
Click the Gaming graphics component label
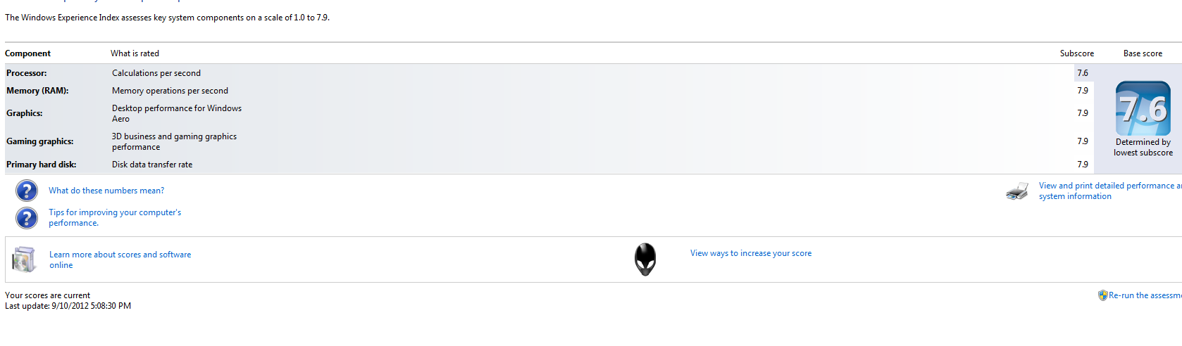pyautogui.click(x=40, y=141)
